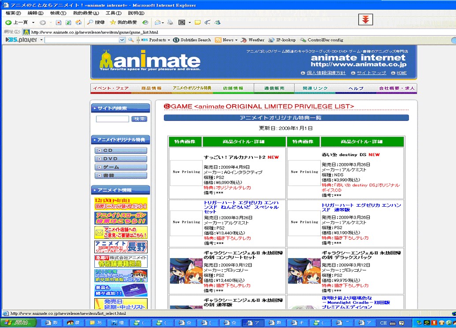
Task: Click the Refresh page icon
Action: [68, 22]
